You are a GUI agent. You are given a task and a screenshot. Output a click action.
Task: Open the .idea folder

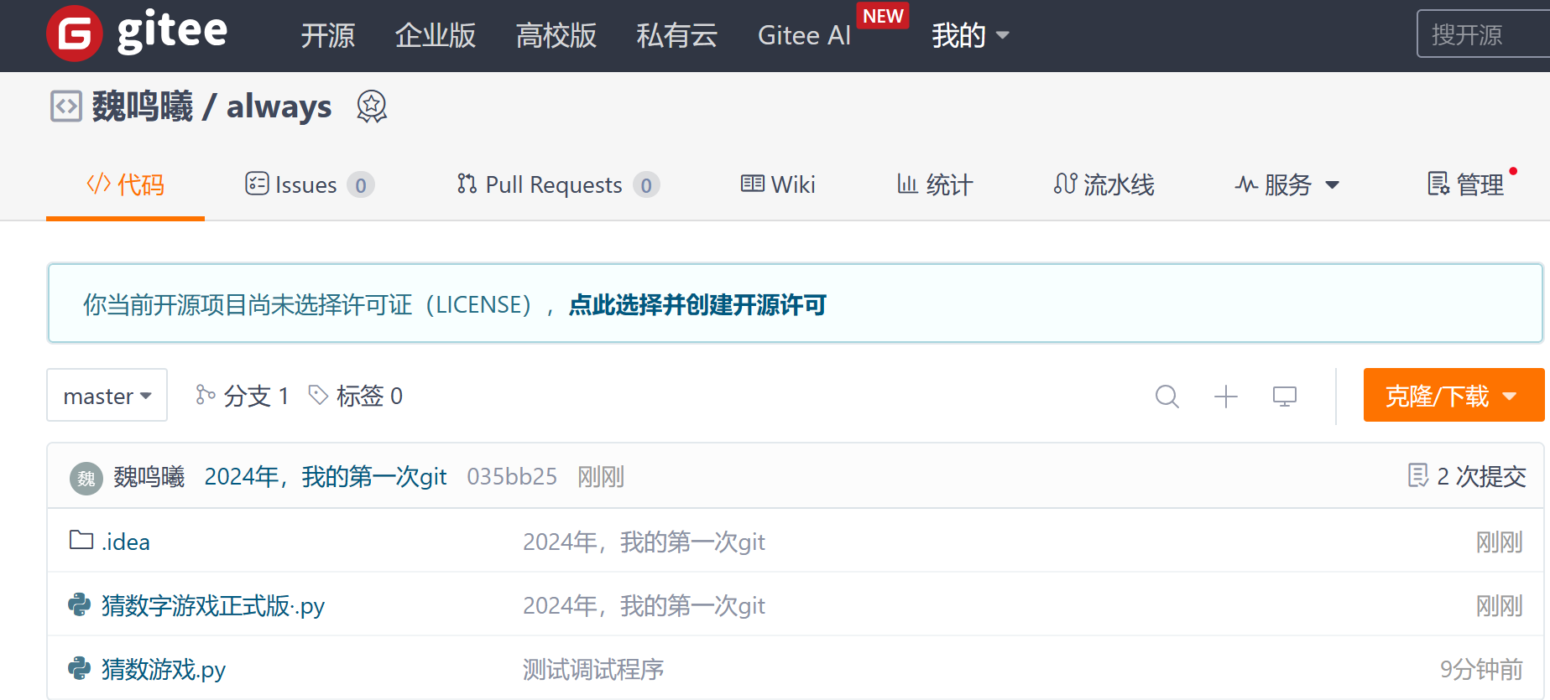[x=126, y=542]
